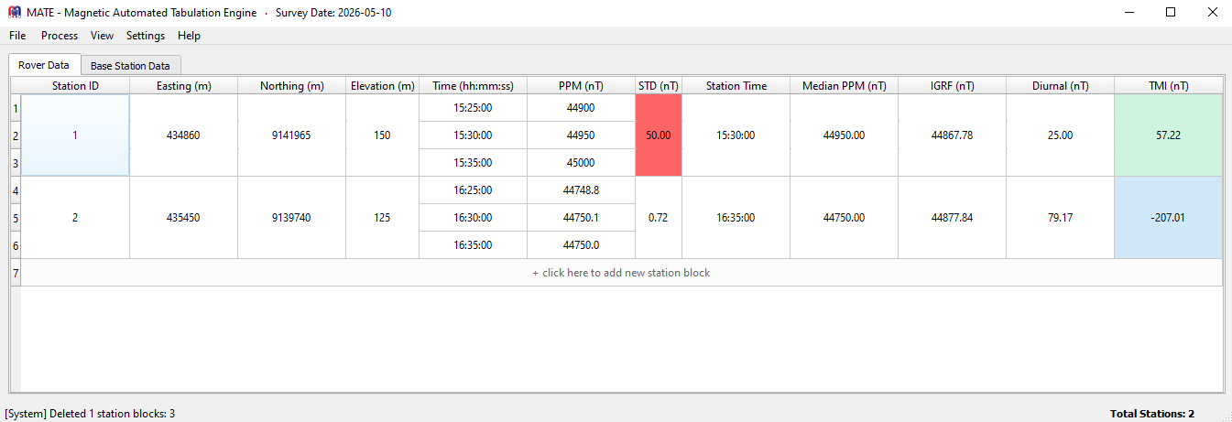Screen dimensions: 1232x422
Task: Select time cell 16:30:00
Action: 473,218
